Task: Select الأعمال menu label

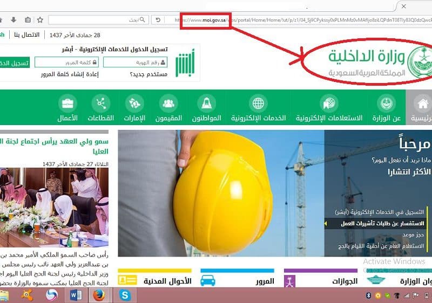Action: (x=67, y=118)
